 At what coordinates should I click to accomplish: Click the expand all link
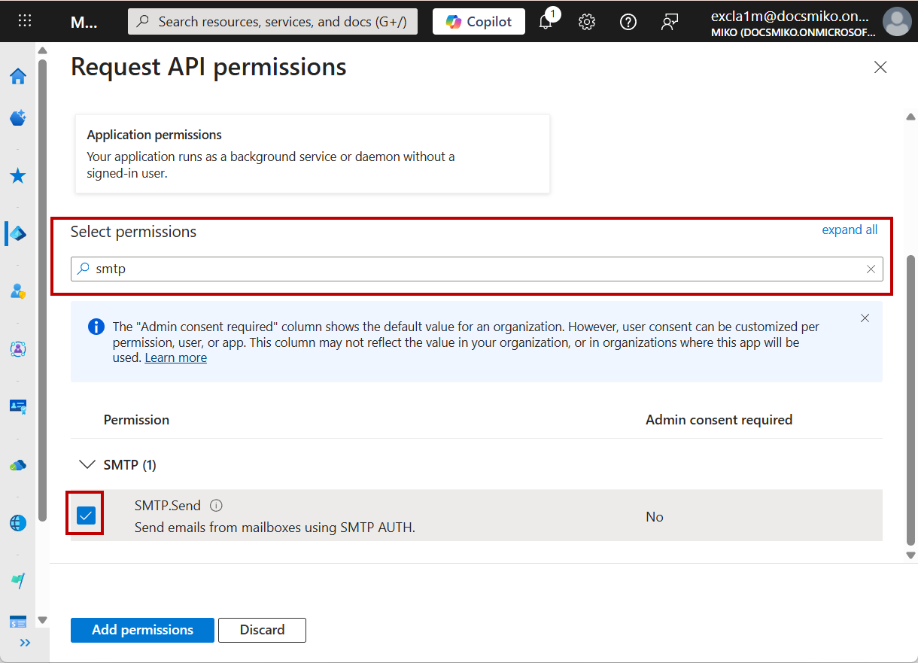(849, 230)
